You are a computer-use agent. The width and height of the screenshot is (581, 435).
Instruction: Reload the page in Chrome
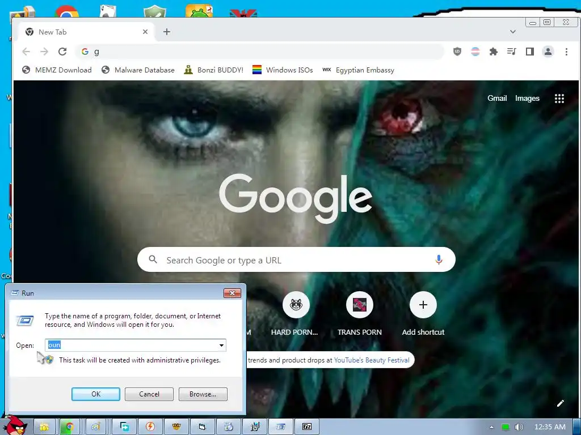62,52
